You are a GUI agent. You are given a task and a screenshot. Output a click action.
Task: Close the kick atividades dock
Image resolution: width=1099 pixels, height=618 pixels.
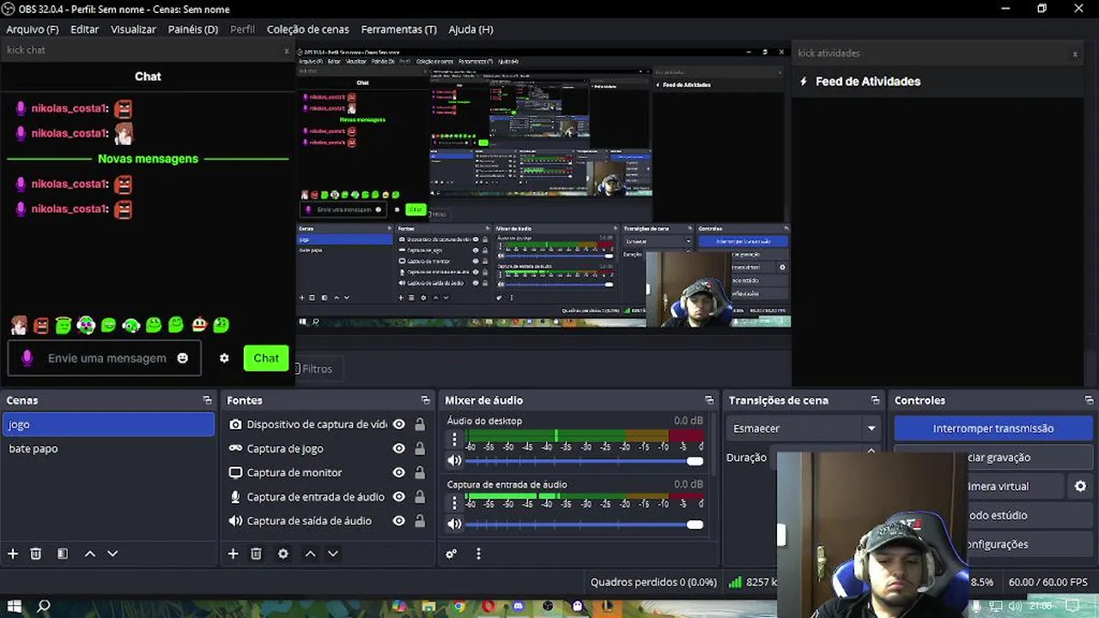pyautogui.click(x=1075, y=54)
